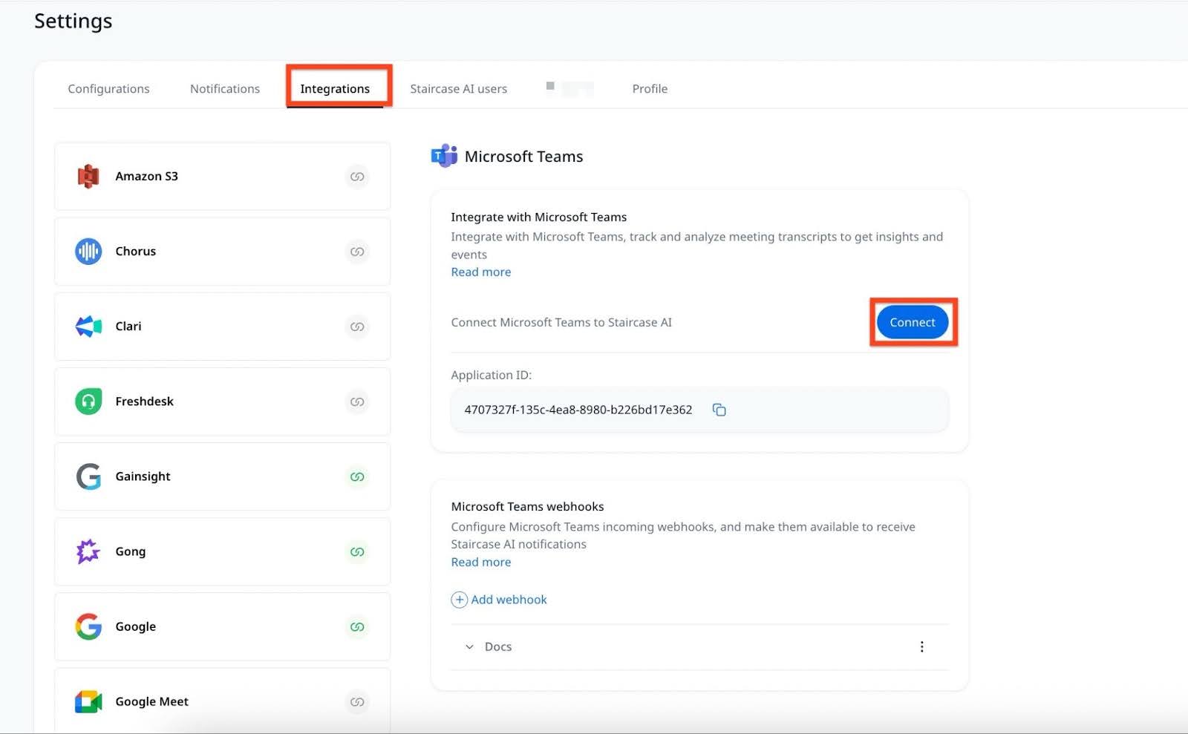The image size is (1188, 734).
Task: Open the Staircase AI users tab
Action: 458,88
